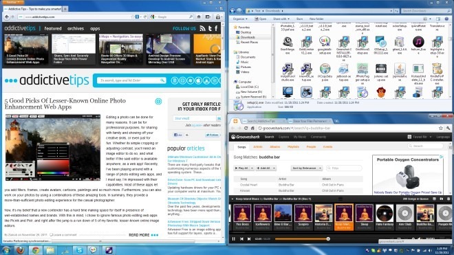Open Skype from the Windows taskbar
Viewport: 454px width, 255px height.
pos(79,250)
